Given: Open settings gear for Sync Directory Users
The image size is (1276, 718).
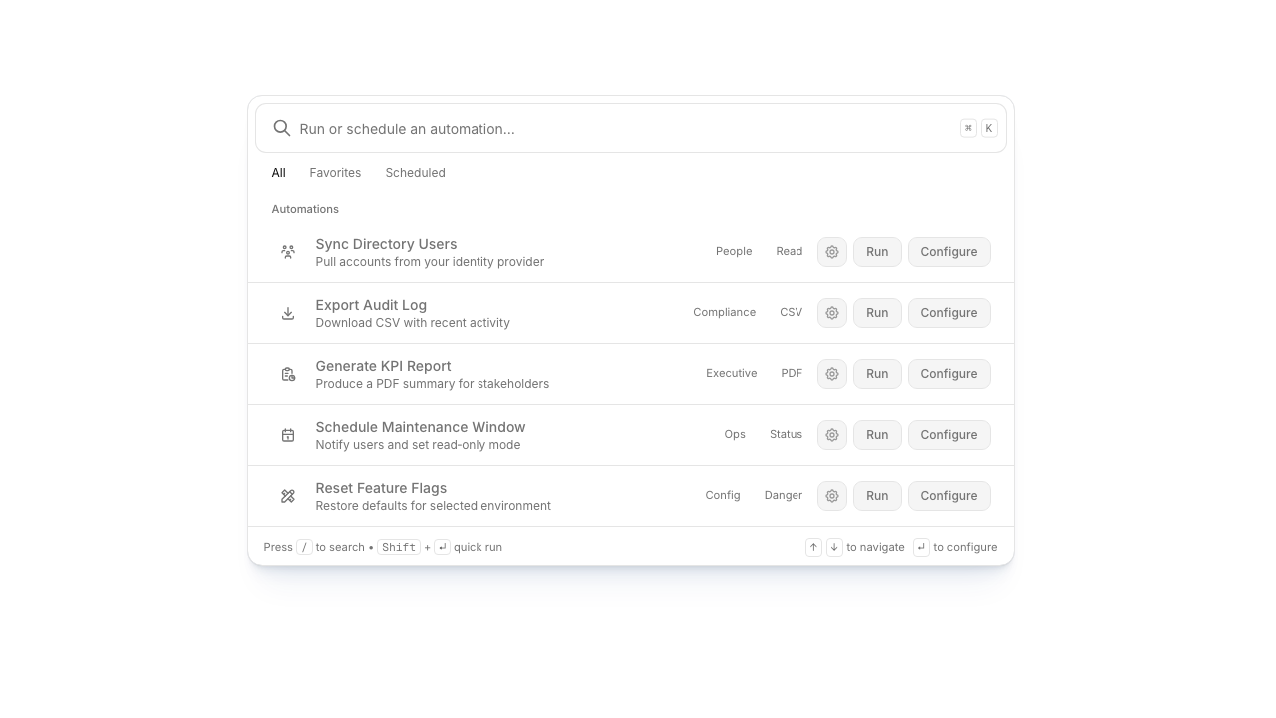Looking at the screenshot, I should (832, 251).
